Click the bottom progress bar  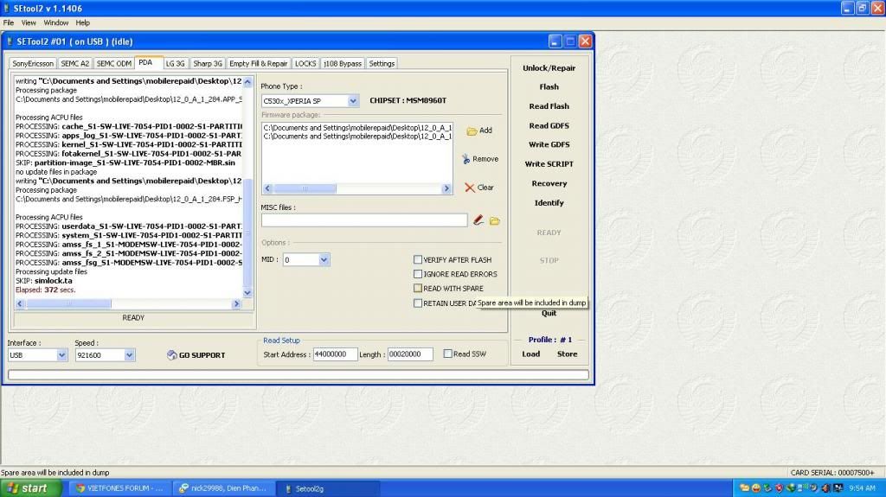(x=299, y=374)
